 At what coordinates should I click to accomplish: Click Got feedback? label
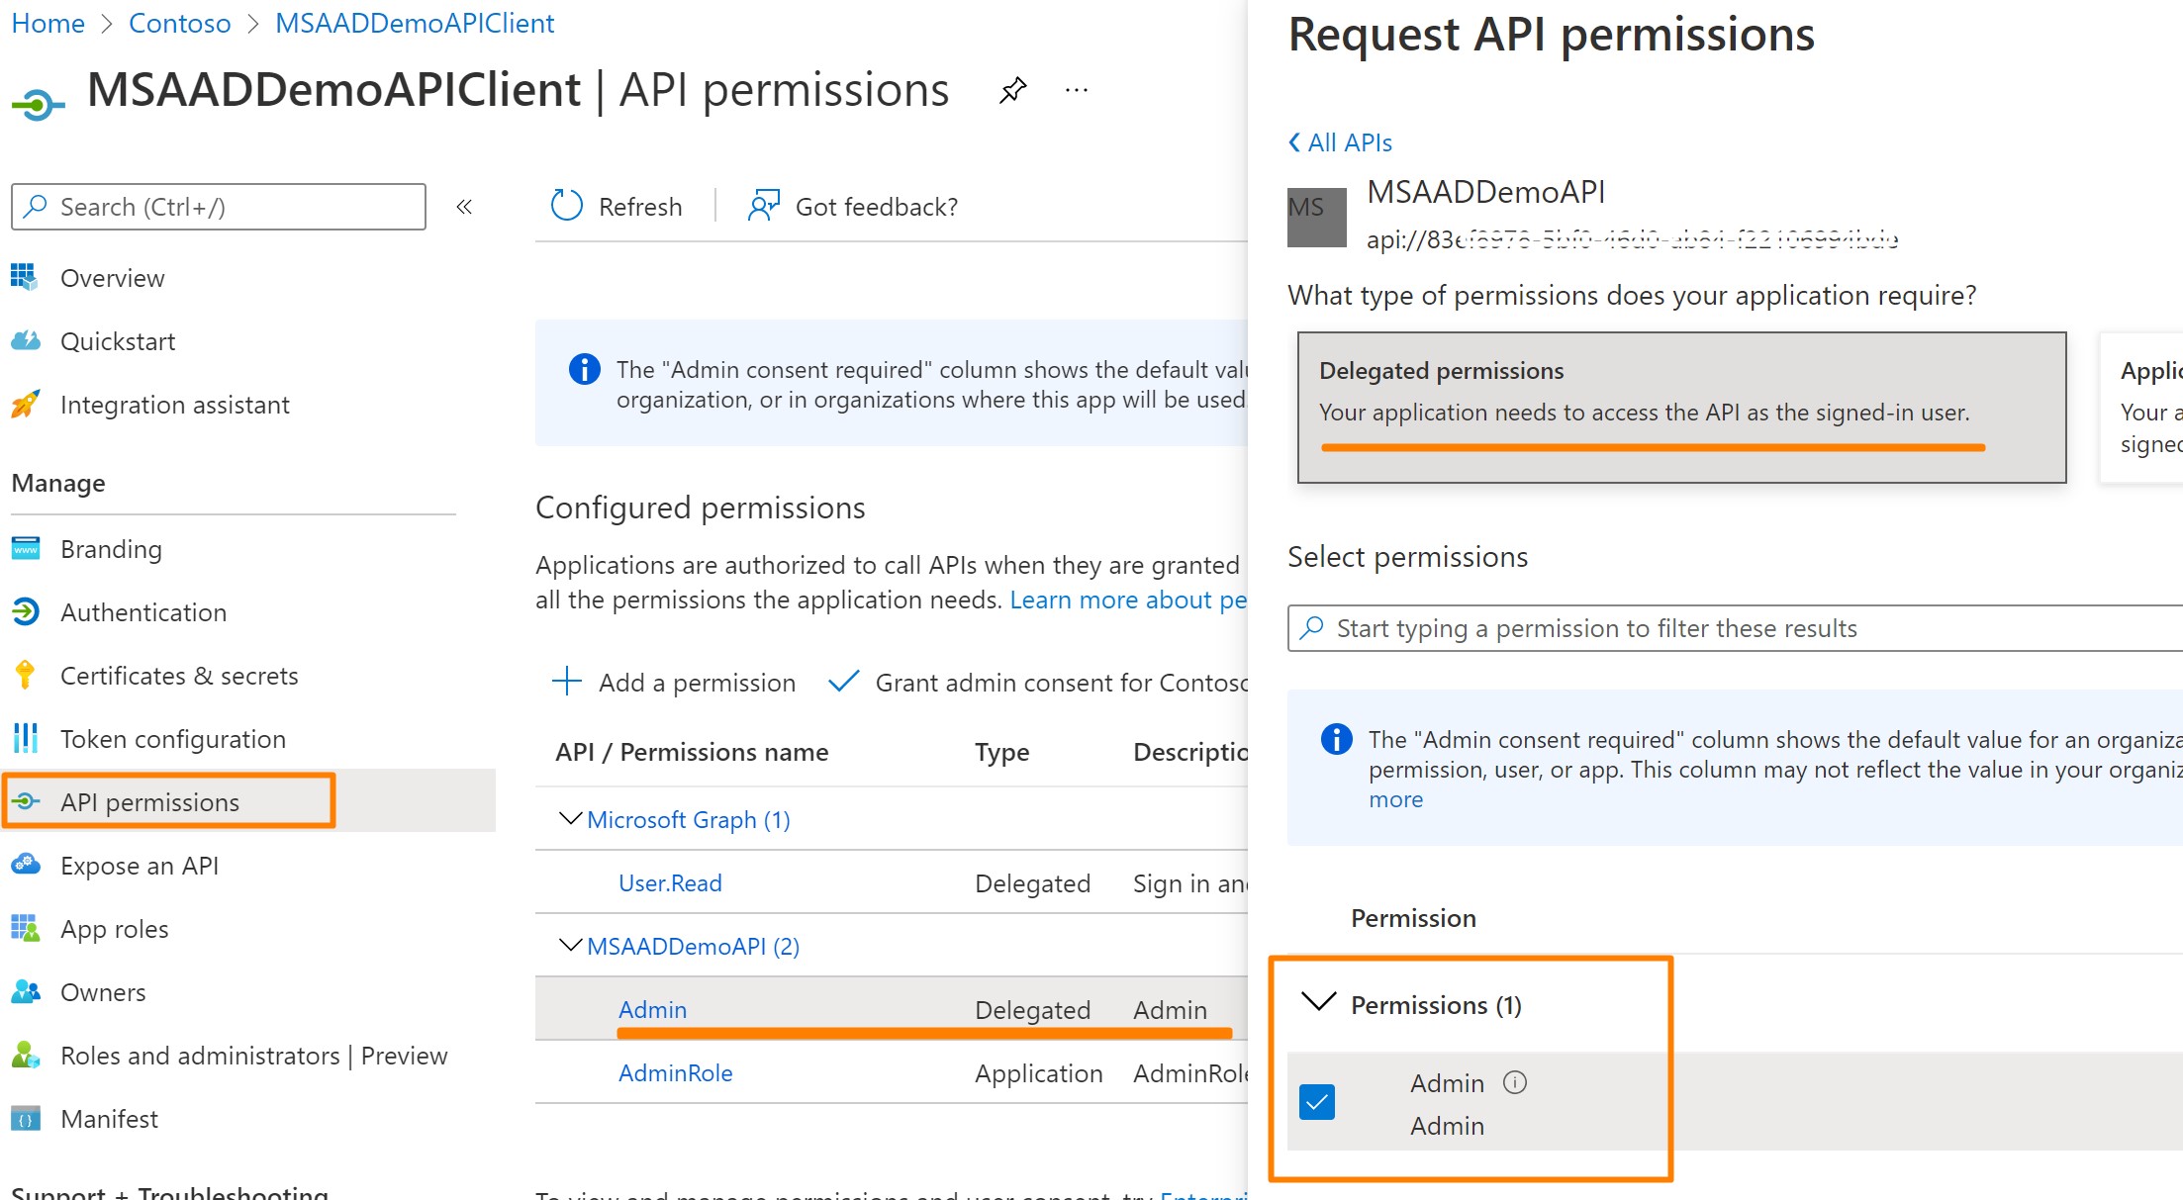coord(877,207)
